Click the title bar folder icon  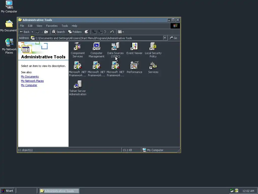(20, 20)
